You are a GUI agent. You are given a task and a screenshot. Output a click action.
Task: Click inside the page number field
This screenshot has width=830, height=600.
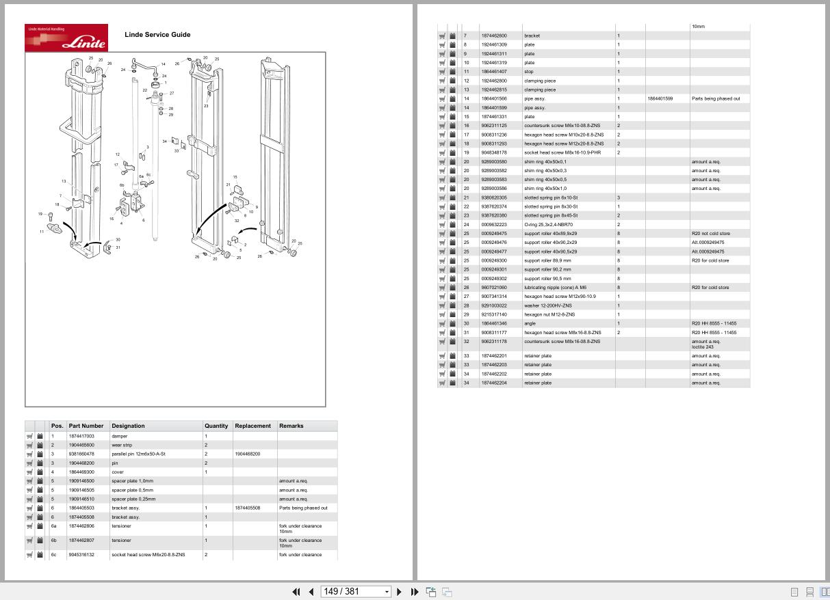(x=349, y=591)
